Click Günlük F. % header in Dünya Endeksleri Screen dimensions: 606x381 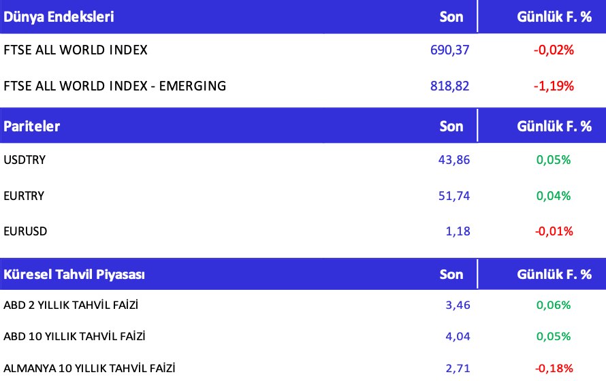(x=554, y=17)
